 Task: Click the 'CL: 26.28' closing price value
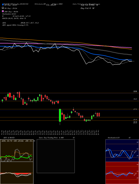(51, 5)
